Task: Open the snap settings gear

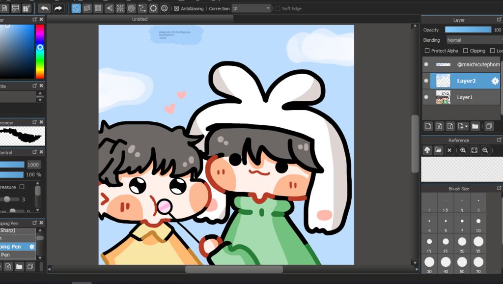Action: [x=164, y=8]
